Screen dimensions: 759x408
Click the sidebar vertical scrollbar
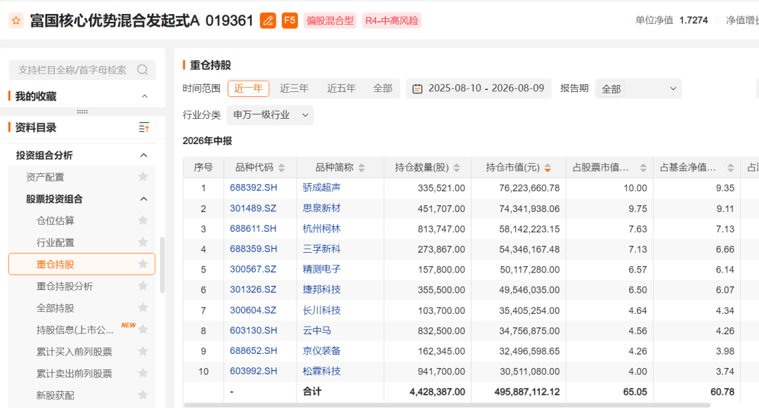pos(162,265)
